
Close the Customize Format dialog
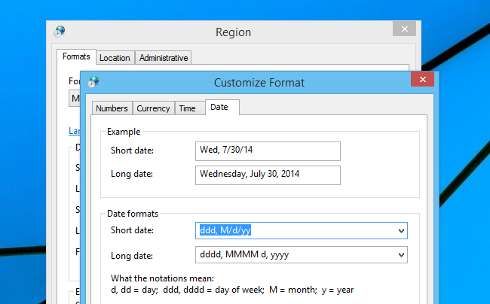click(421, 81)
